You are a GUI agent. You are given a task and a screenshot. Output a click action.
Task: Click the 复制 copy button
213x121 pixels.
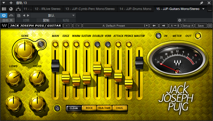click(46, 20)
